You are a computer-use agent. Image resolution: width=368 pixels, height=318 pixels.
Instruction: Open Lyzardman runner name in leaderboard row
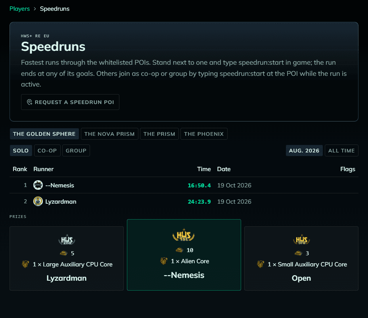click(61, 201)
